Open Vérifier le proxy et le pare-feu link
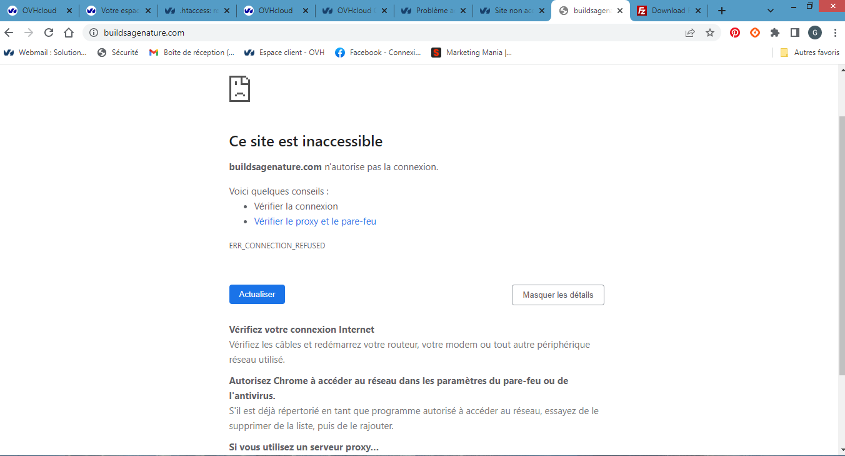Screen dimensions: 845x456 315,221
